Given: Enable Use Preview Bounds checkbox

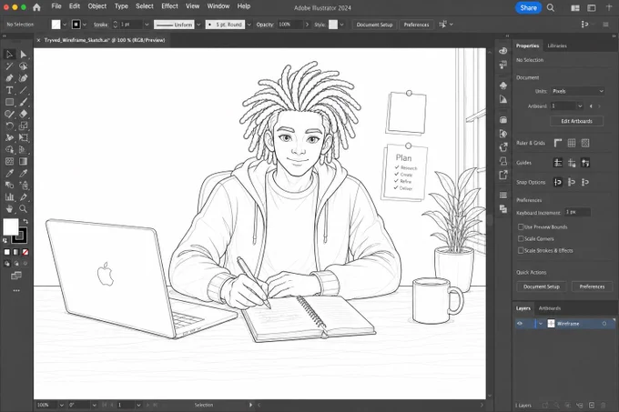Looking at the screenshot, I should (x=521, y=227).
